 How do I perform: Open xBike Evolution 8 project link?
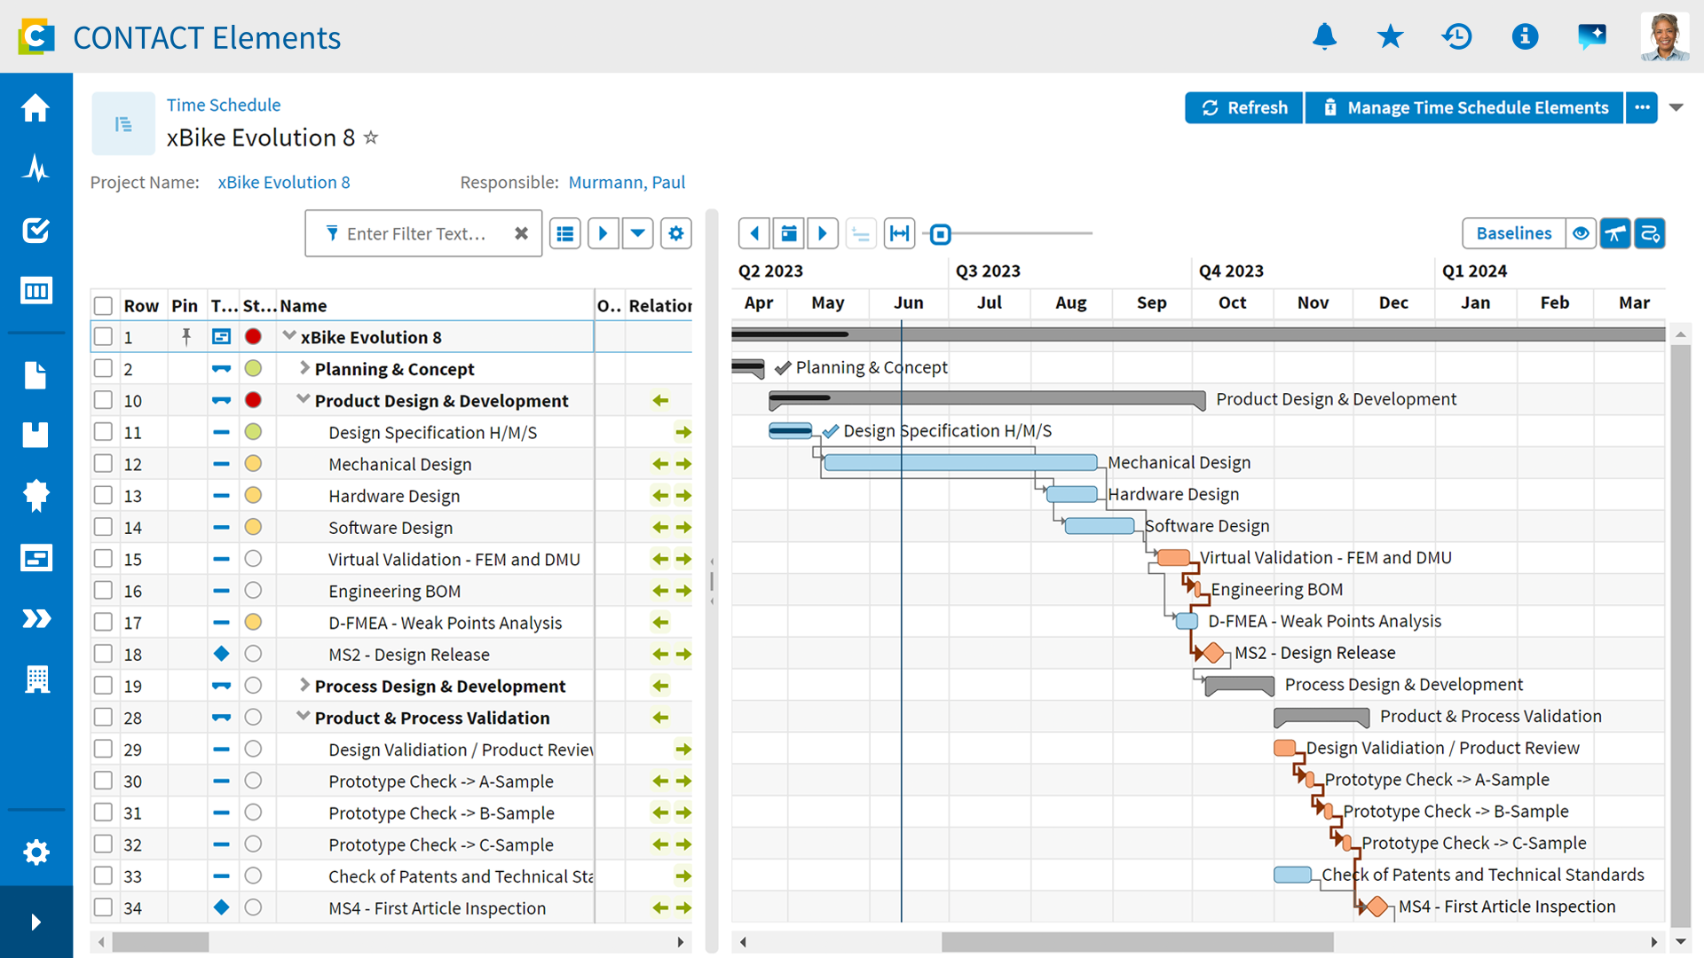284,182
